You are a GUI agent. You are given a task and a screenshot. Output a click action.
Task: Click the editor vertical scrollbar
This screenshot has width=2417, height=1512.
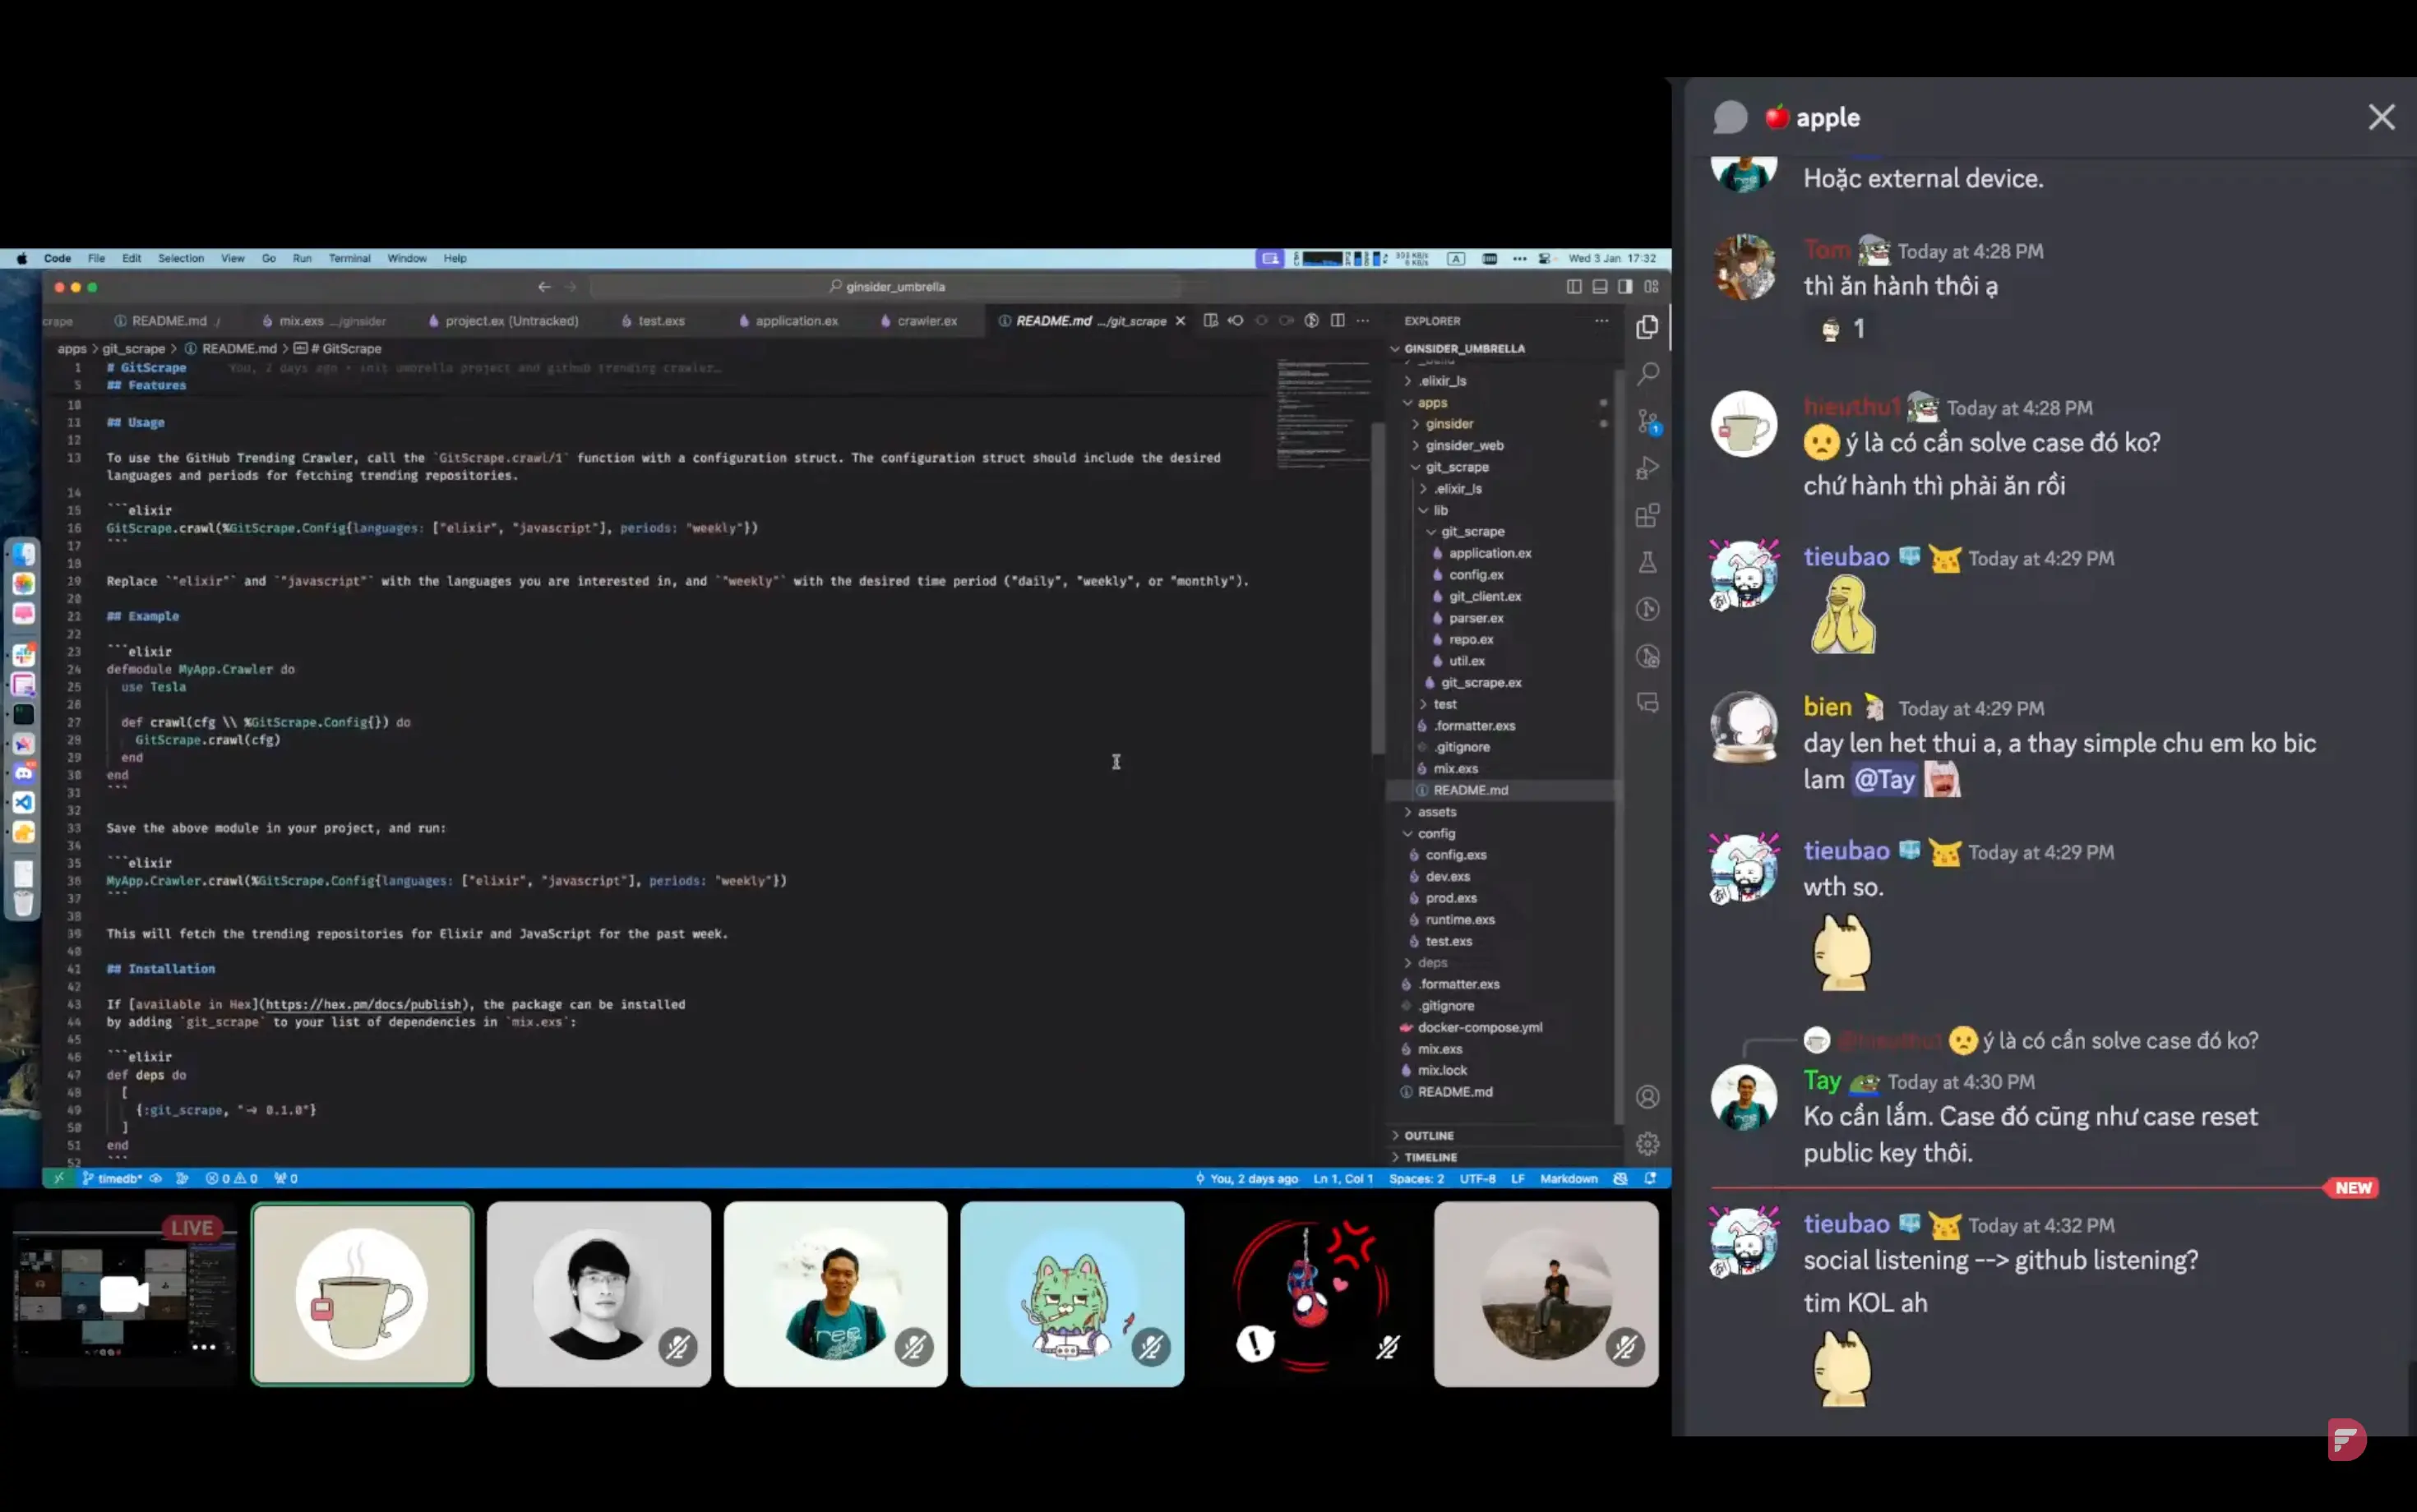[1378, 590]
